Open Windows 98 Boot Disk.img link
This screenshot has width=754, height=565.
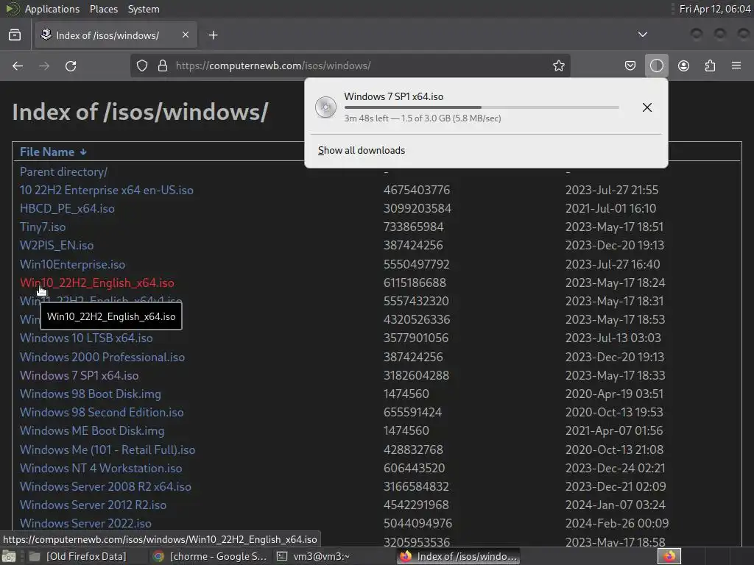[91, 394]
